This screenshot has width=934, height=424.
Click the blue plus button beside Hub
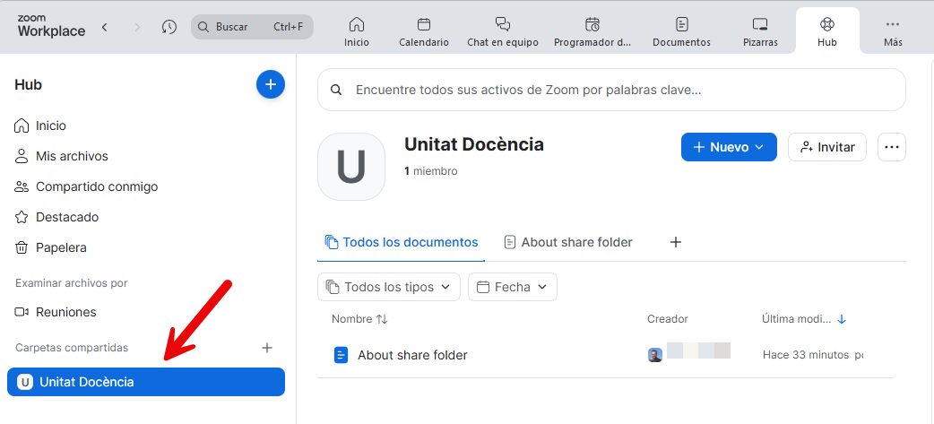tap(271, 84)
